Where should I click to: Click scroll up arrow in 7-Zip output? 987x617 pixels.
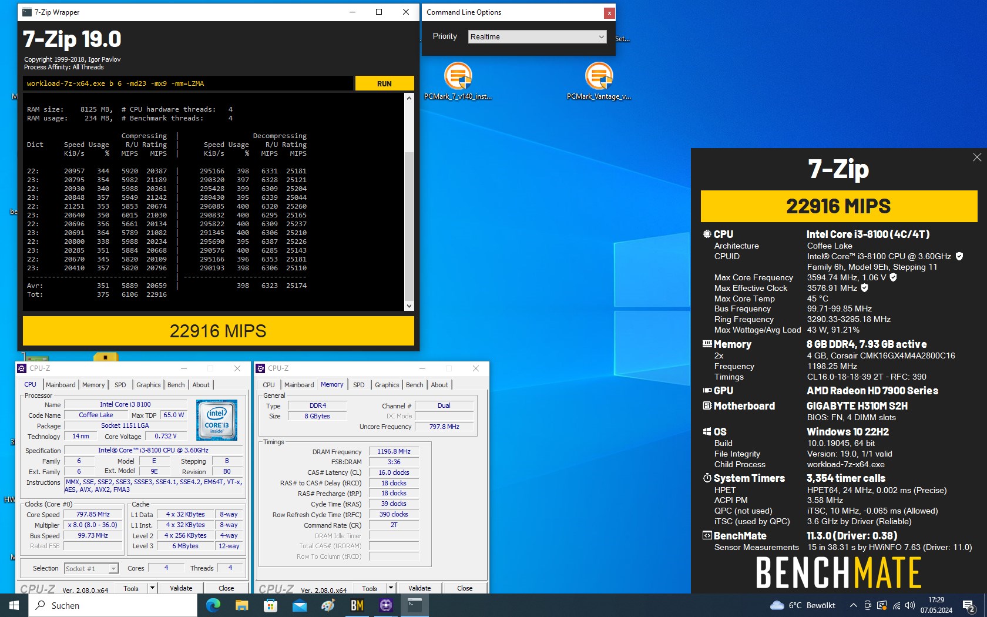pyautogui.click(x=409, y=98)
